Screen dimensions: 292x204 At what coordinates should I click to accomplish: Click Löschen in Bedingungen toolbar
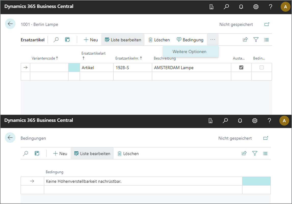pyautogui.click(x=128, y=154)
